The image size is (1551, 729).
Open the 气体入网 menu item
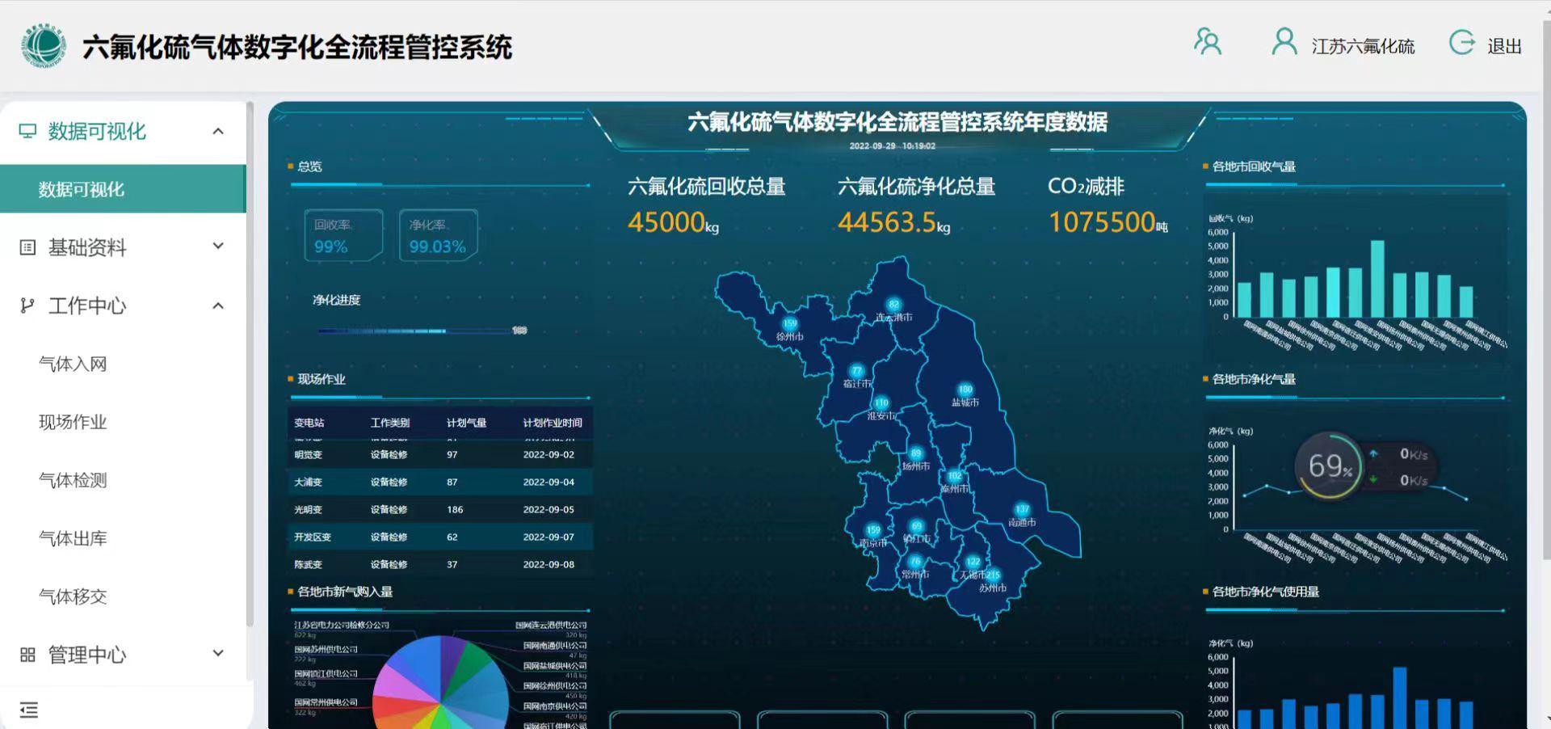(73, 364)
